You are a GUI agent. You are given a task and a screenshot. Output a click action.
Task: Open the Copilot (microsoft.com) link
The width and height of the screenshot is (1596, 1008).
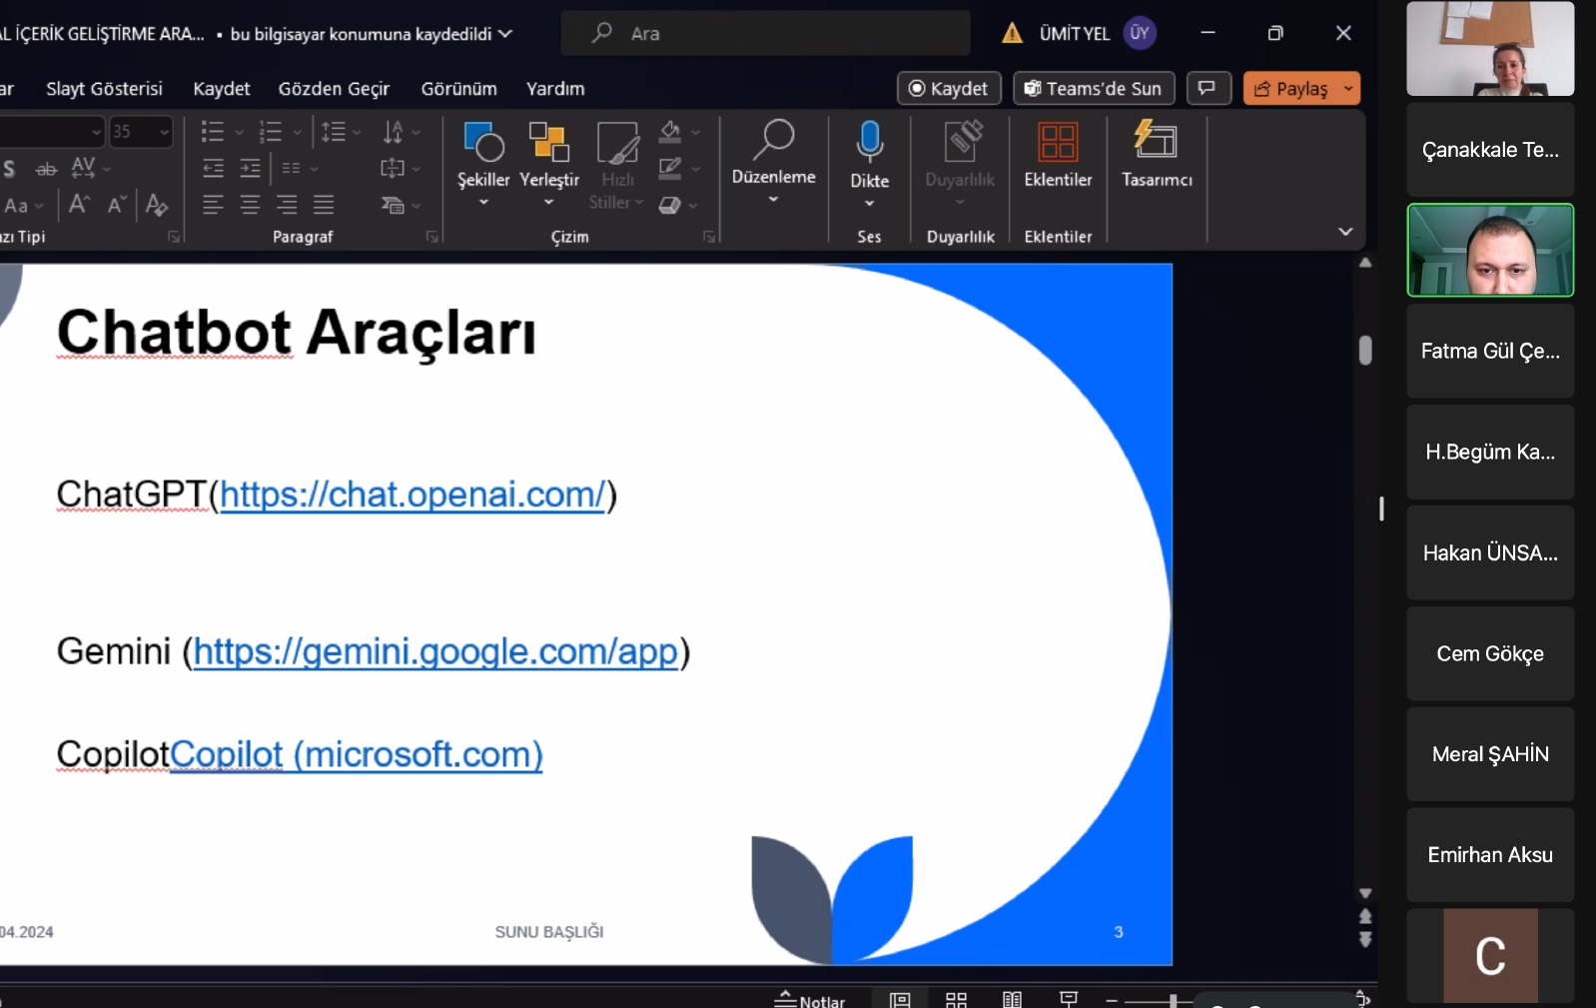click(357, 754)
